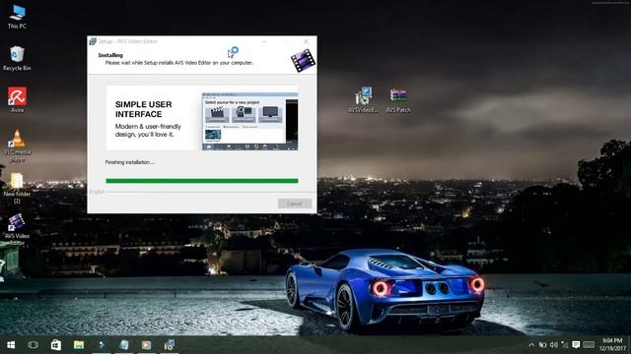
Task: Open the Windows Start menu
Action: (x=11, y=345)
